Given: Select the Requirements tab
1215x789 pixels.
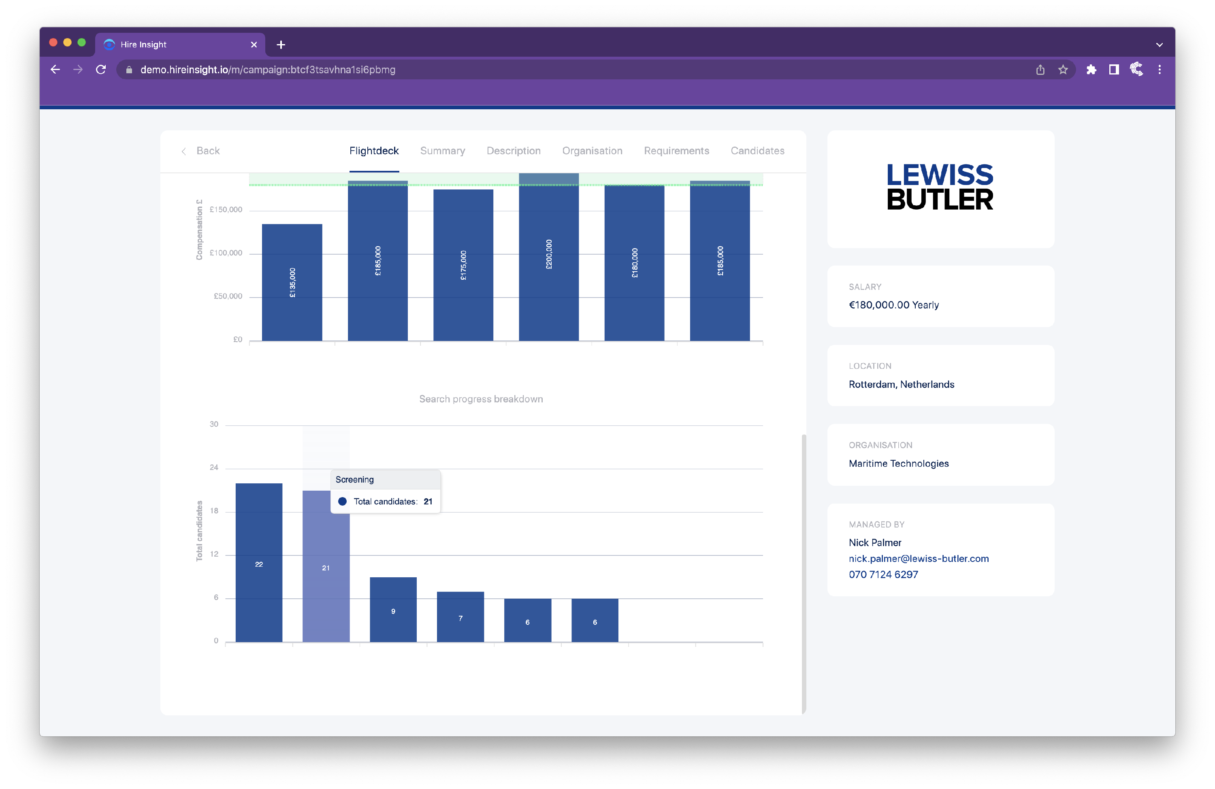Looking at the screenshot, I should 676,151.
